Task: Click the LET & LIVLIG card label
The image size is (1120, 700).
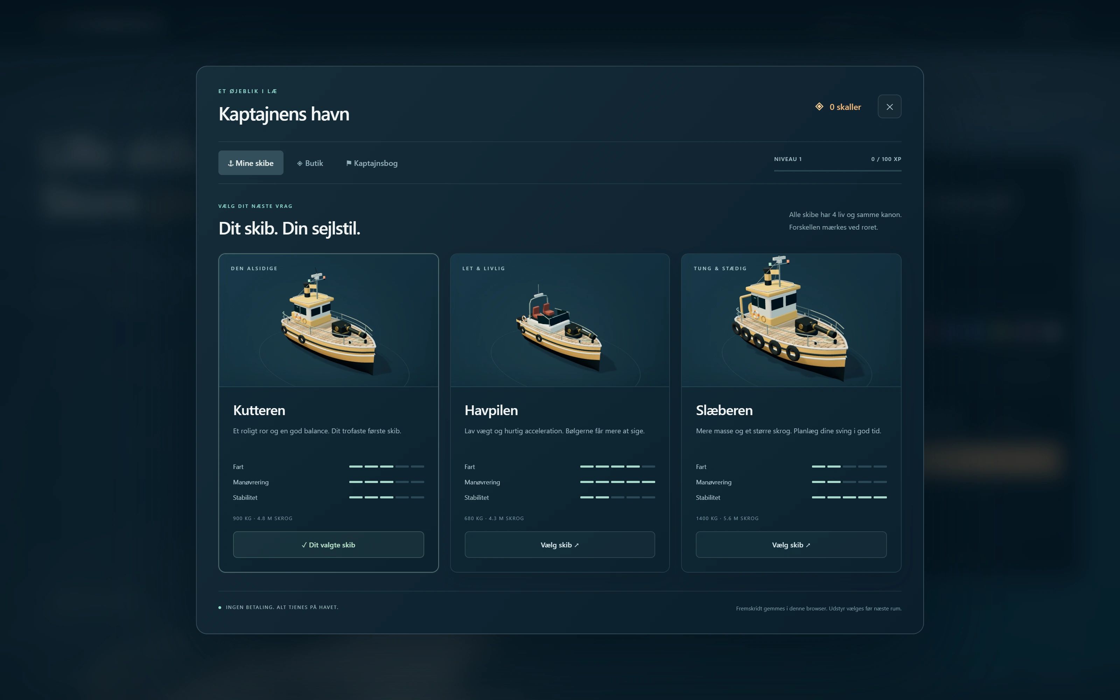Action: click(x=484, y=268)
